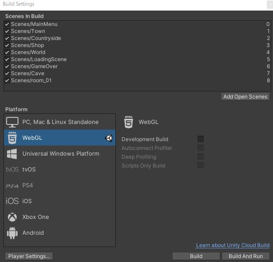Click scene index 0 of MainMenu
Viewport: 273px width, 262px height.
[268, 24]
